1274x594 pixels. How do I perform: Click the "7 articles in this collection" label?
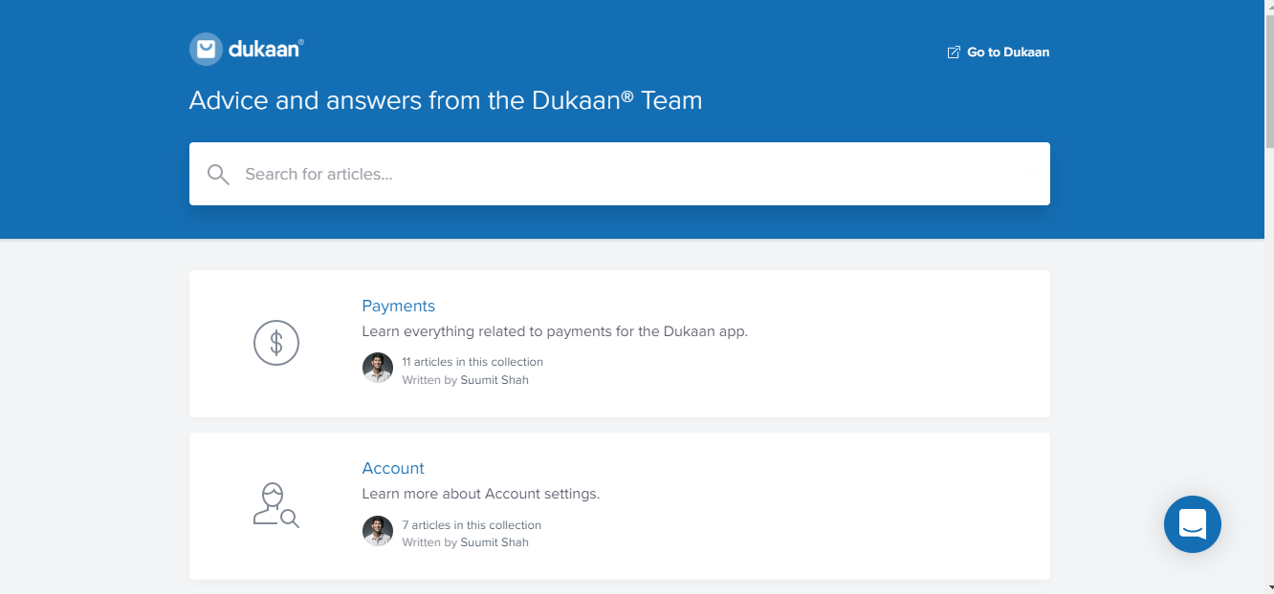coord(472,525)
